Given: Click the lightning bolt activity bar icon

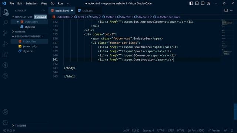Looking at the screenshot, I should pyautogui.click(x=5, y=65).
